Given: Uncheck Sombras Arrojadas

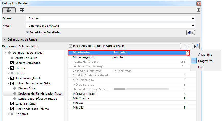Looking at the screenshot, I should tap(12, 63).
